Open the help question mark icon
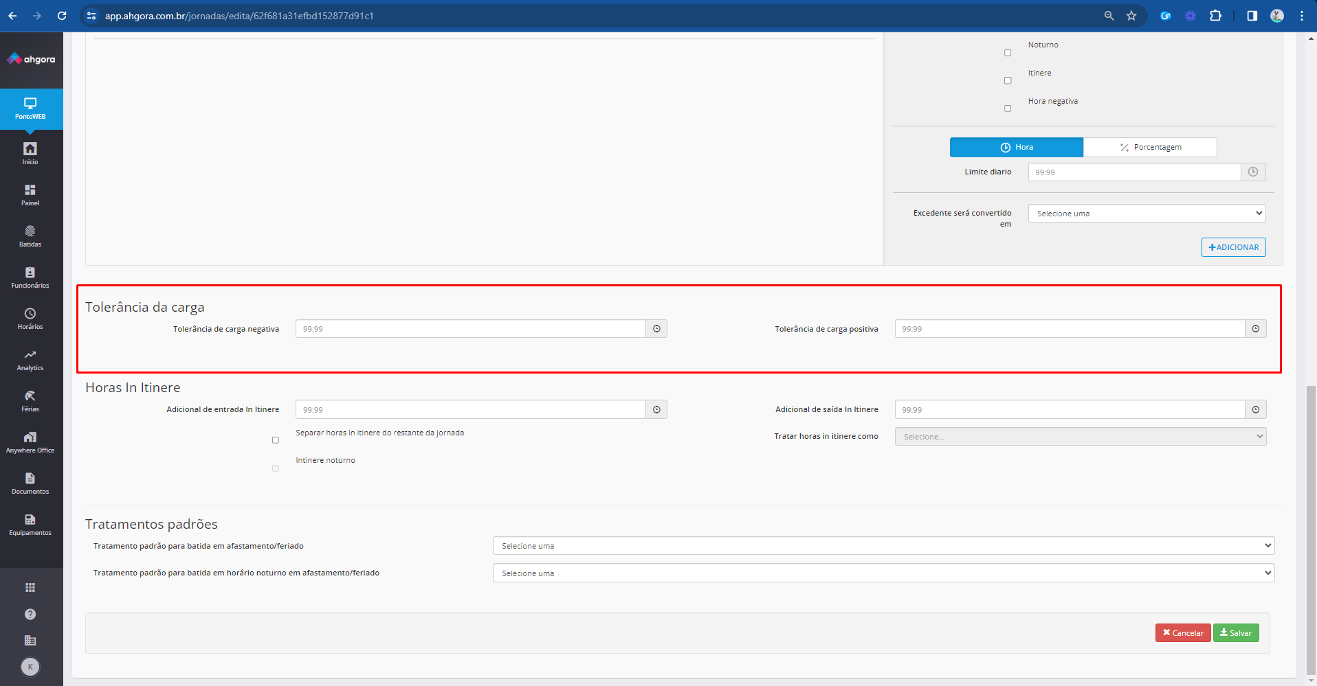Screen dimensions: 1317x686 click(30, 614)
